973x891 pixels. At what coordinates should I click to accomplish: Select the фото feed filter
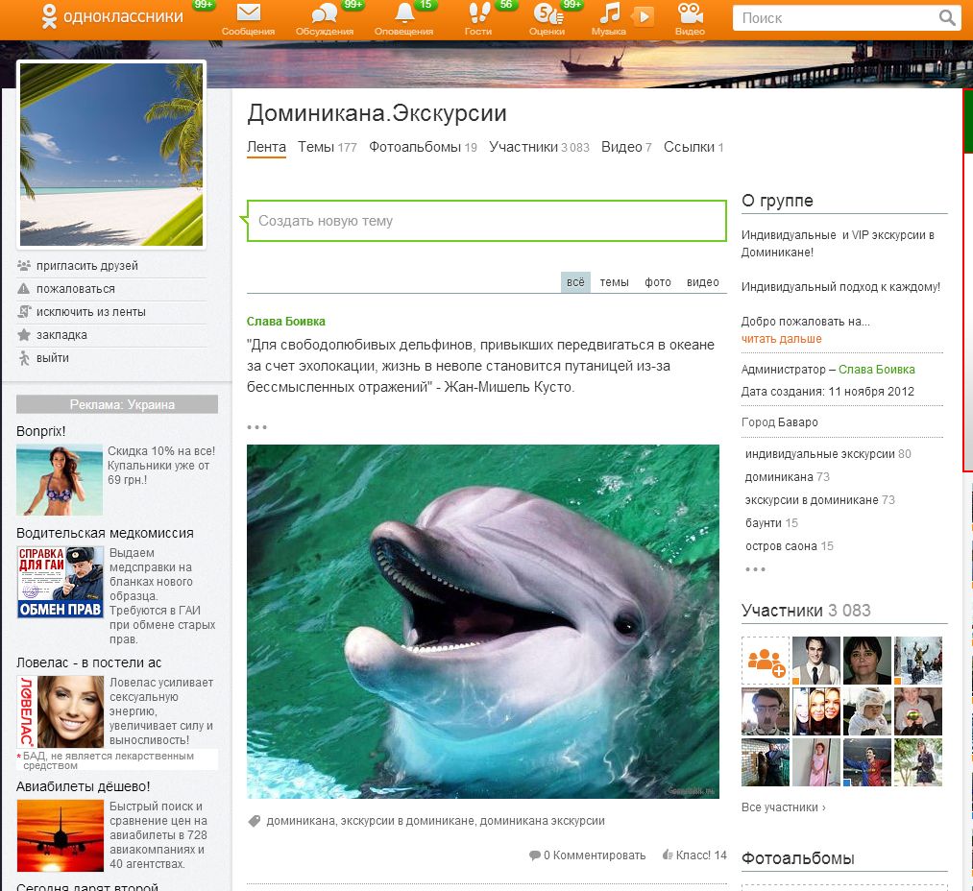click(x=658, y=282)
